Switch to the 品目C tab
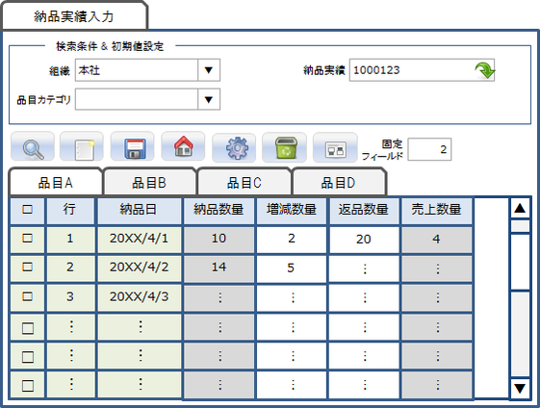540x408 pixels. coord(244,183)
